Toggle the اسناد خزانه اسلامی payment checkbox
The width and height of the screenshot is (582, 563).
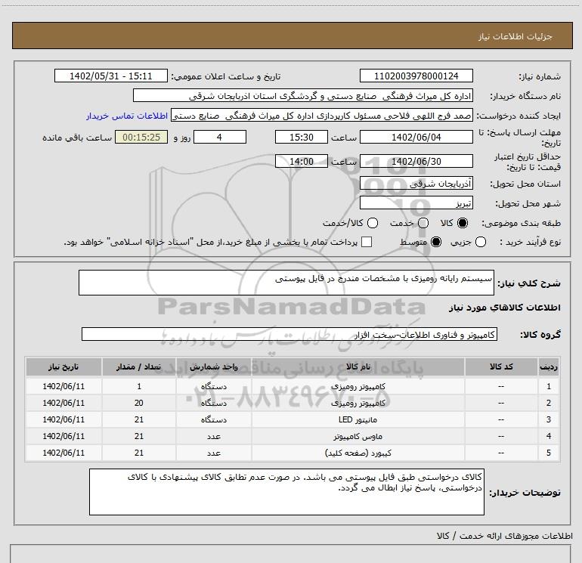[x=367, y=242]
